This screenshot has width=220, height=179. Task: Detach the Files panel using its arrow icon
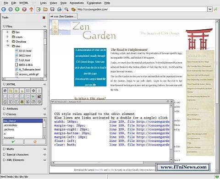coord(44,27)
